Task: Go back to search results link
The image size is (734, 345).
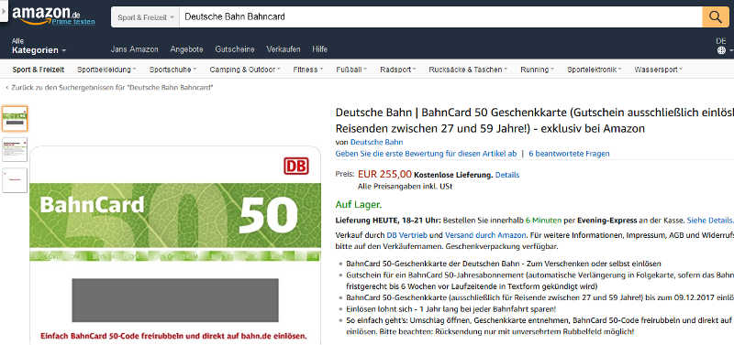Action: [109, 87]
